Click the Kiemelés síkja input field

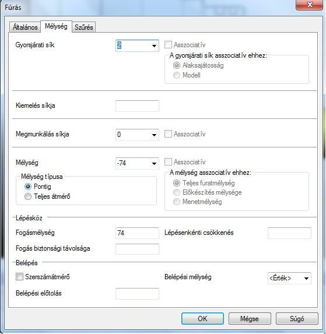137,106
